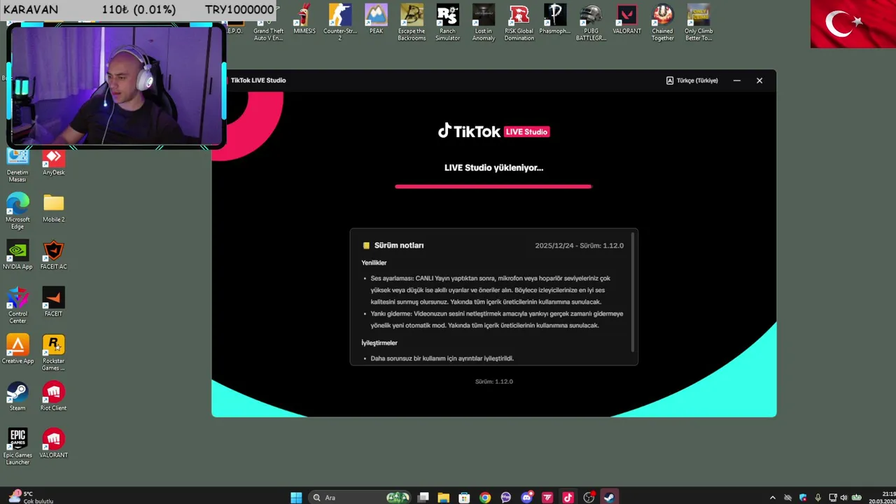Screen dimensions: 896x504
Task: Open the Counter-Strike 2 desktop shortcut
Action: 340,22
